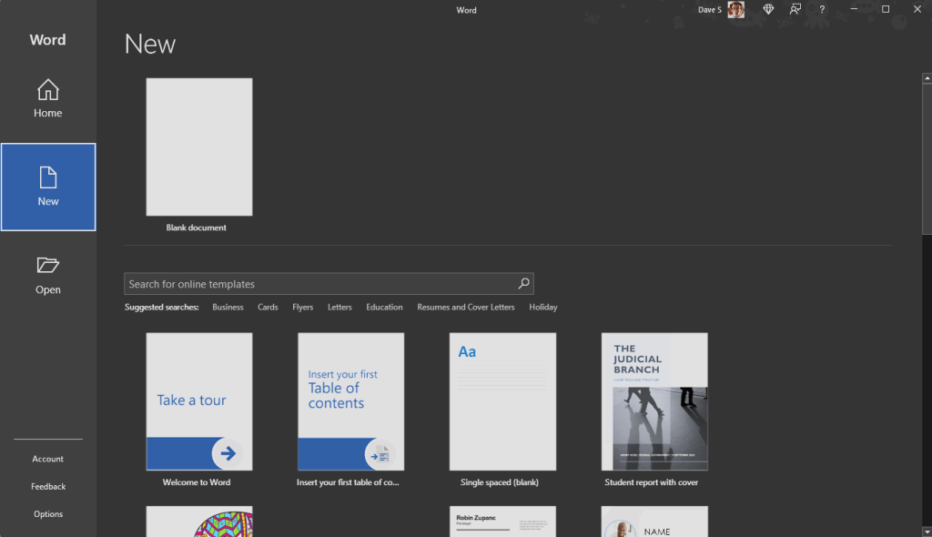Image resolution: width=932 pixels, height=537 pixels.
Task: Open the Feedback smiley icon
Action: pos(794,9)
